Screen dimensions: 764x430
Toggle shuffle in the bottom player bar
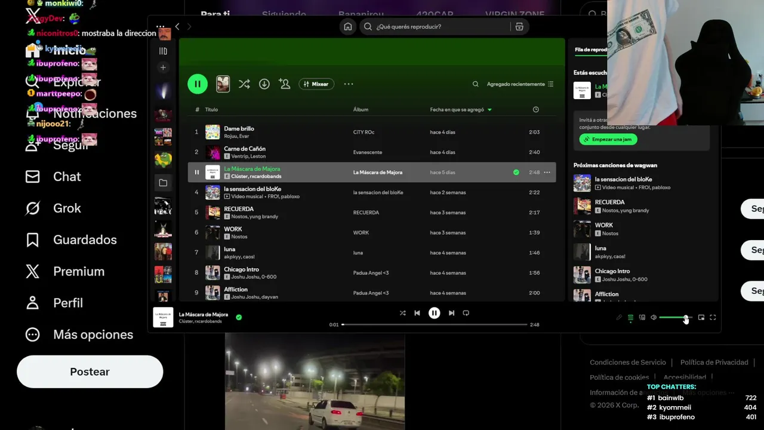tap(402, 313)
